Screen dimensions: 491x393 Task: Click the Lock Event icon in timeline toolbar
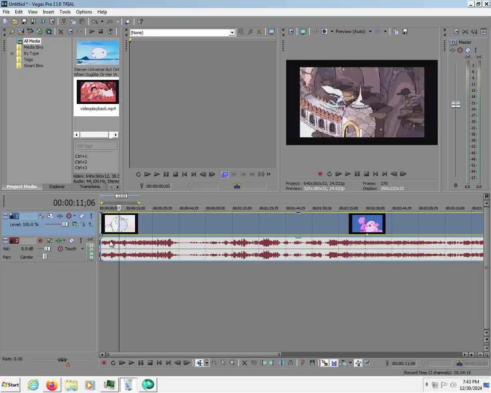click(x=291, y=363)
